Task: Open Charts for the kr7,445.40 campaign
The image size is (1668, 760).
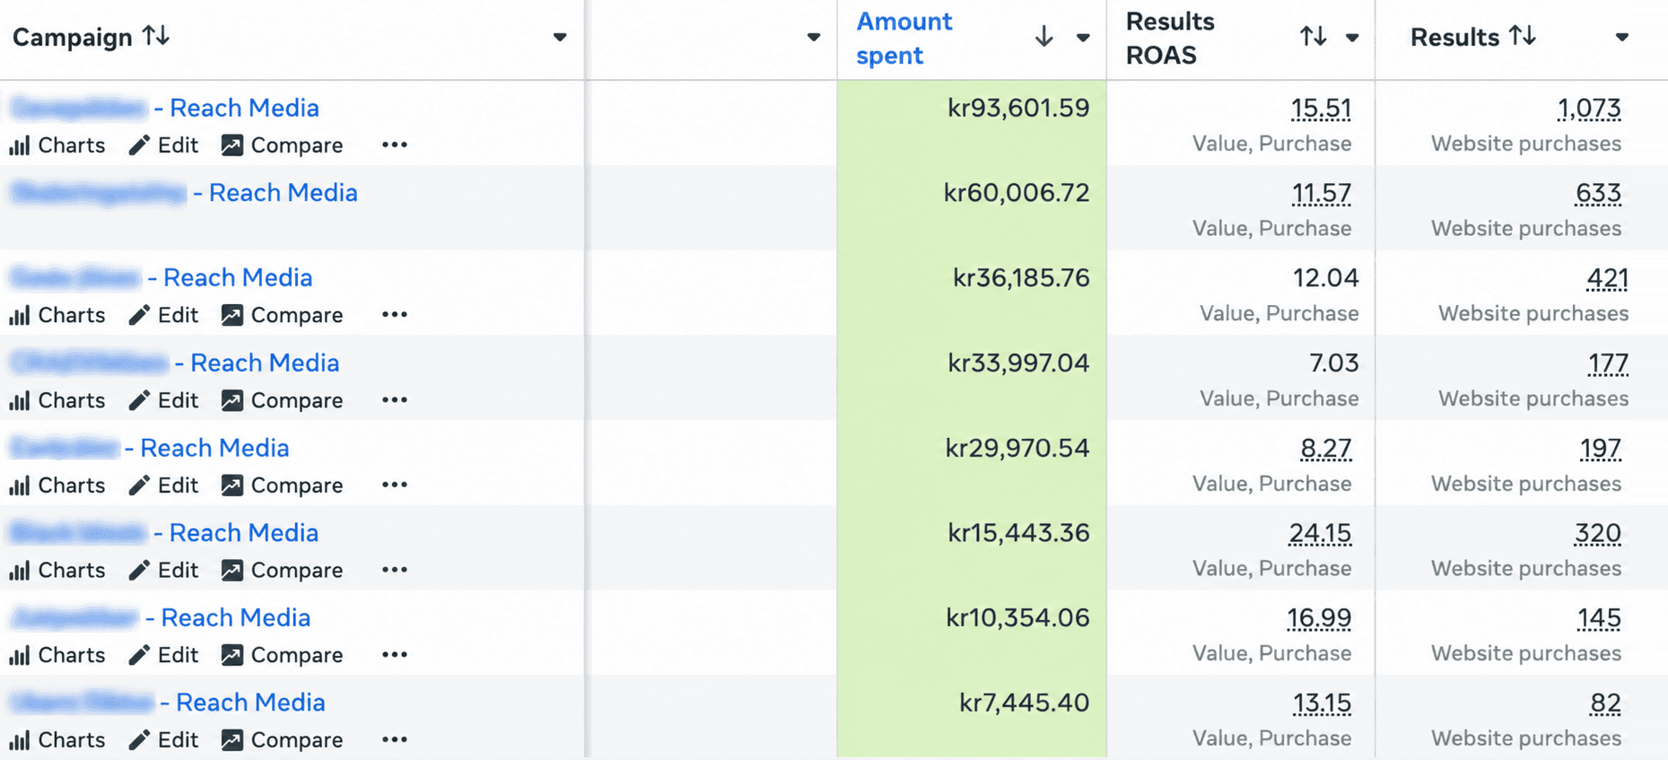Action: [x=57, y=740]
